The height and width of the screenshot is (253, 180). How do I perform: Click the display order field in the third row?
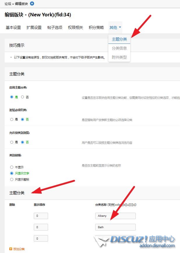point(41,238)
